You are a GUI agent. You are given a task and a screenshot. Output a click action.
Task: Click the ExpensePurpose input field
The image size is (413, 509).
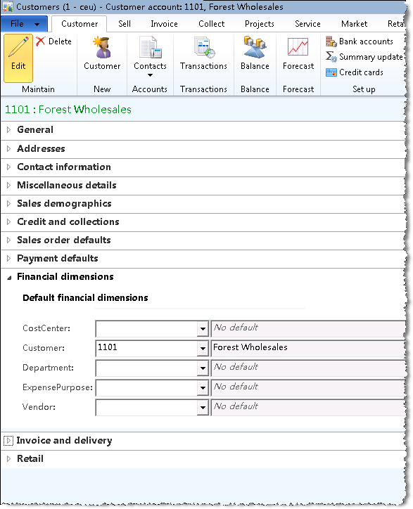tap(146, 387)
